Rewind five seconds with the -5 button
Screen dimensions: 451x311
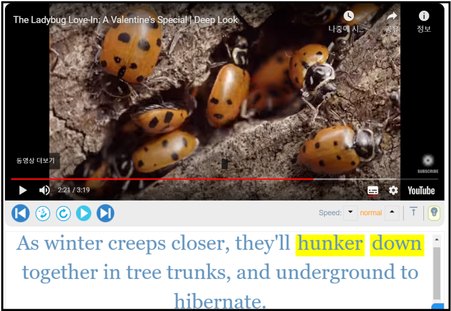(43, 214)
